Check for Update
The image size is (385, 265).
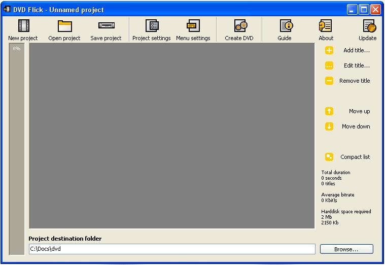pos(368,30)
